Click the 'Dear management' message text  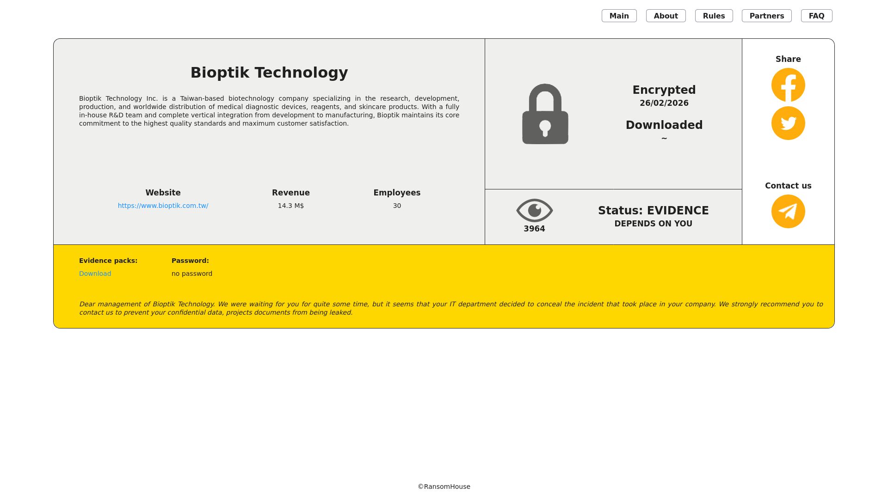tap(451, 308)
